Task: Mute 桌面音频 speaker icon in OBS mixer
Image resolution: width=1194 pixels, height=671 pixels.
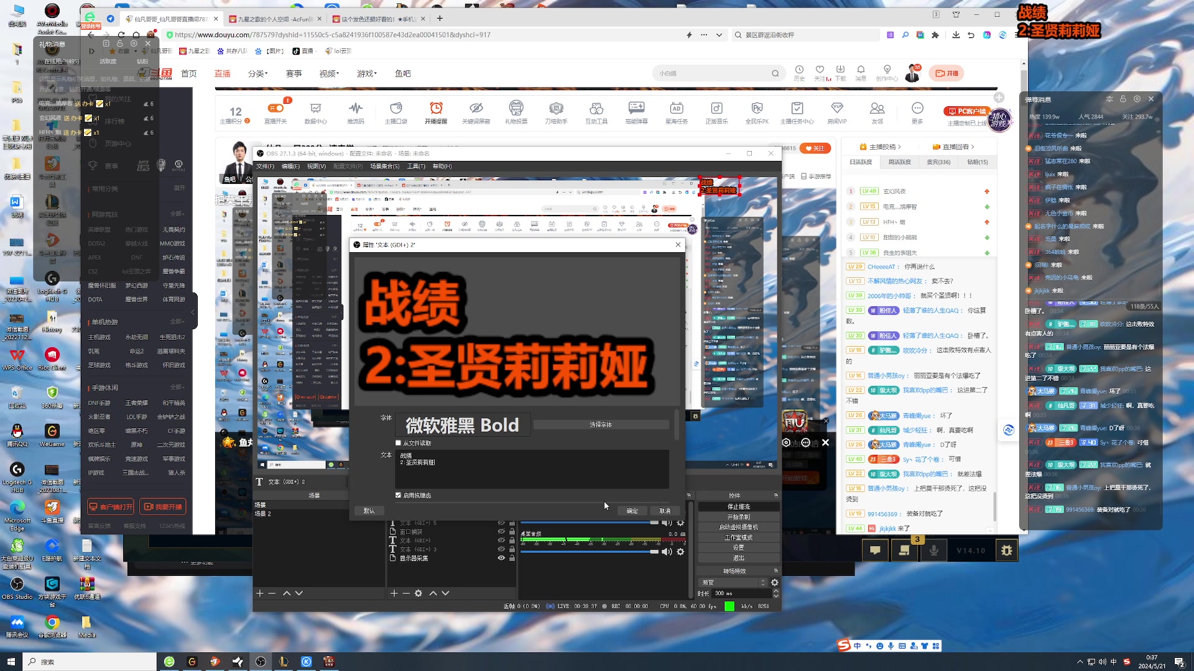Action: [x=667, y=552]
